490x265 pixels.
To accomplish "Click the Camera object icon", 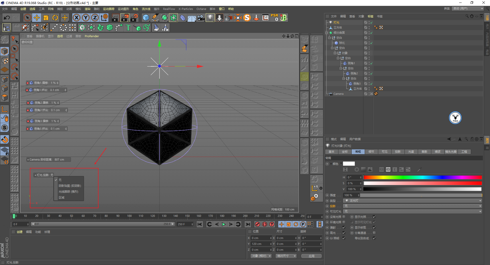I will click(201, 18).
